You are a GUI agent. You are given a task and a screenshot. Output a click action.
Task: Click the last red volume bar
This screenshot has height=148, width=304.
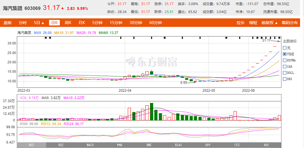279,118
